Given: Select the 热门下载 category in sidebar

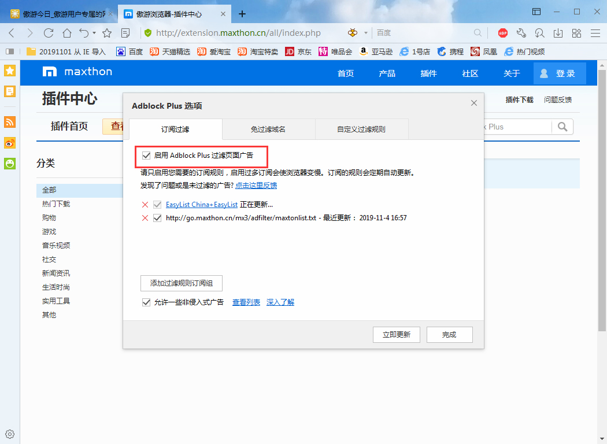Looking at the screenshot, I should point(56,203).
